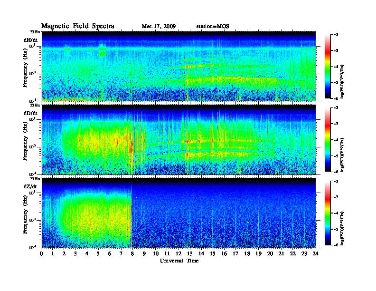Click the dH/dt spectrogram plot area

tap(179, 66)
